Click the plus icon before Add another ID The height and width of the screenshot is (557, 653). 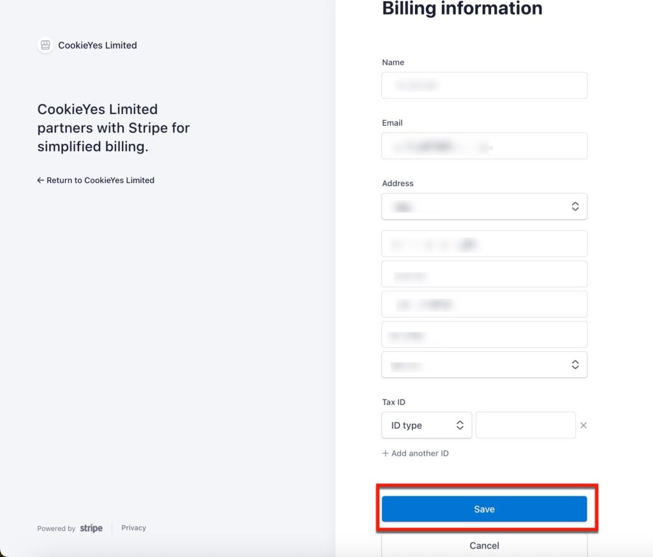tap(385, 453)
